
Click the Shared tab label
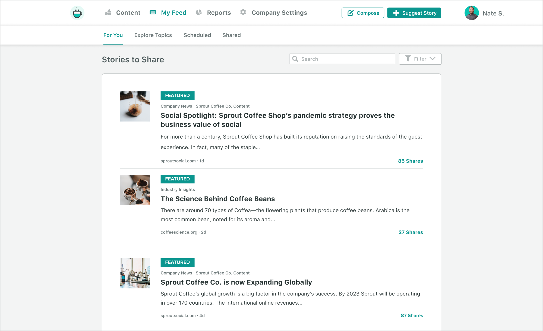(232, 35)
